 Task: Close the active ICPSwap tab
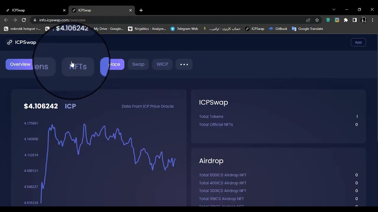tap(130, 10)
